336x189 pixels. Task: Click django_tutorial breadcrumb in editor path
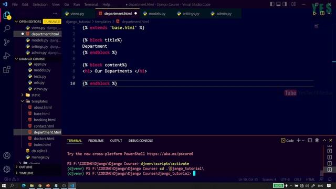click(x=78, y=22)
